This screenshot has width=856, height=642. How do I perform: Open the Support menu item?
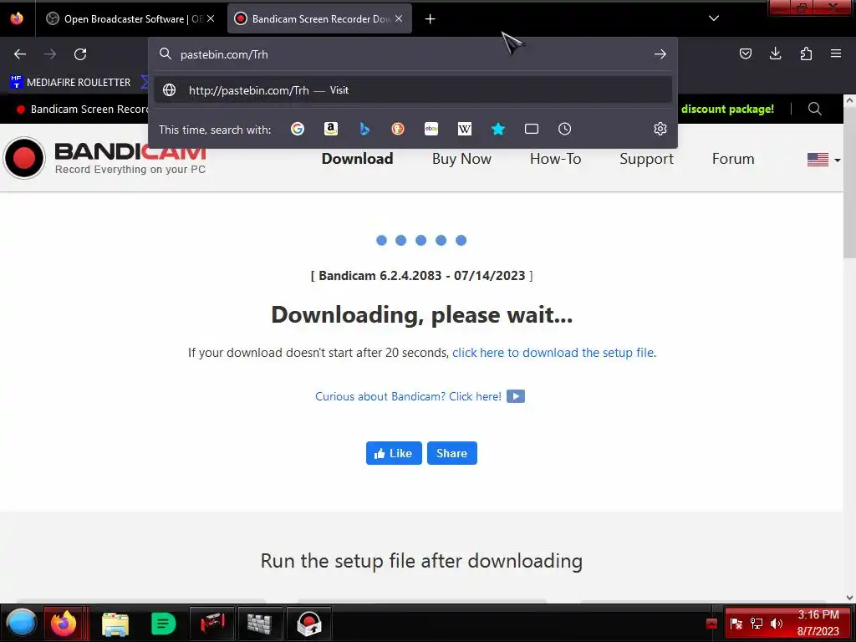[x=646, y=159]
